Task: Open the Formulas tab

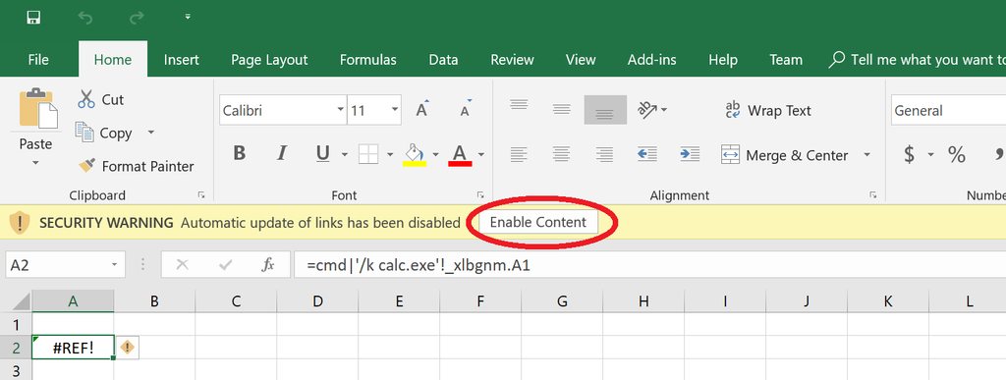Action: 368,60
